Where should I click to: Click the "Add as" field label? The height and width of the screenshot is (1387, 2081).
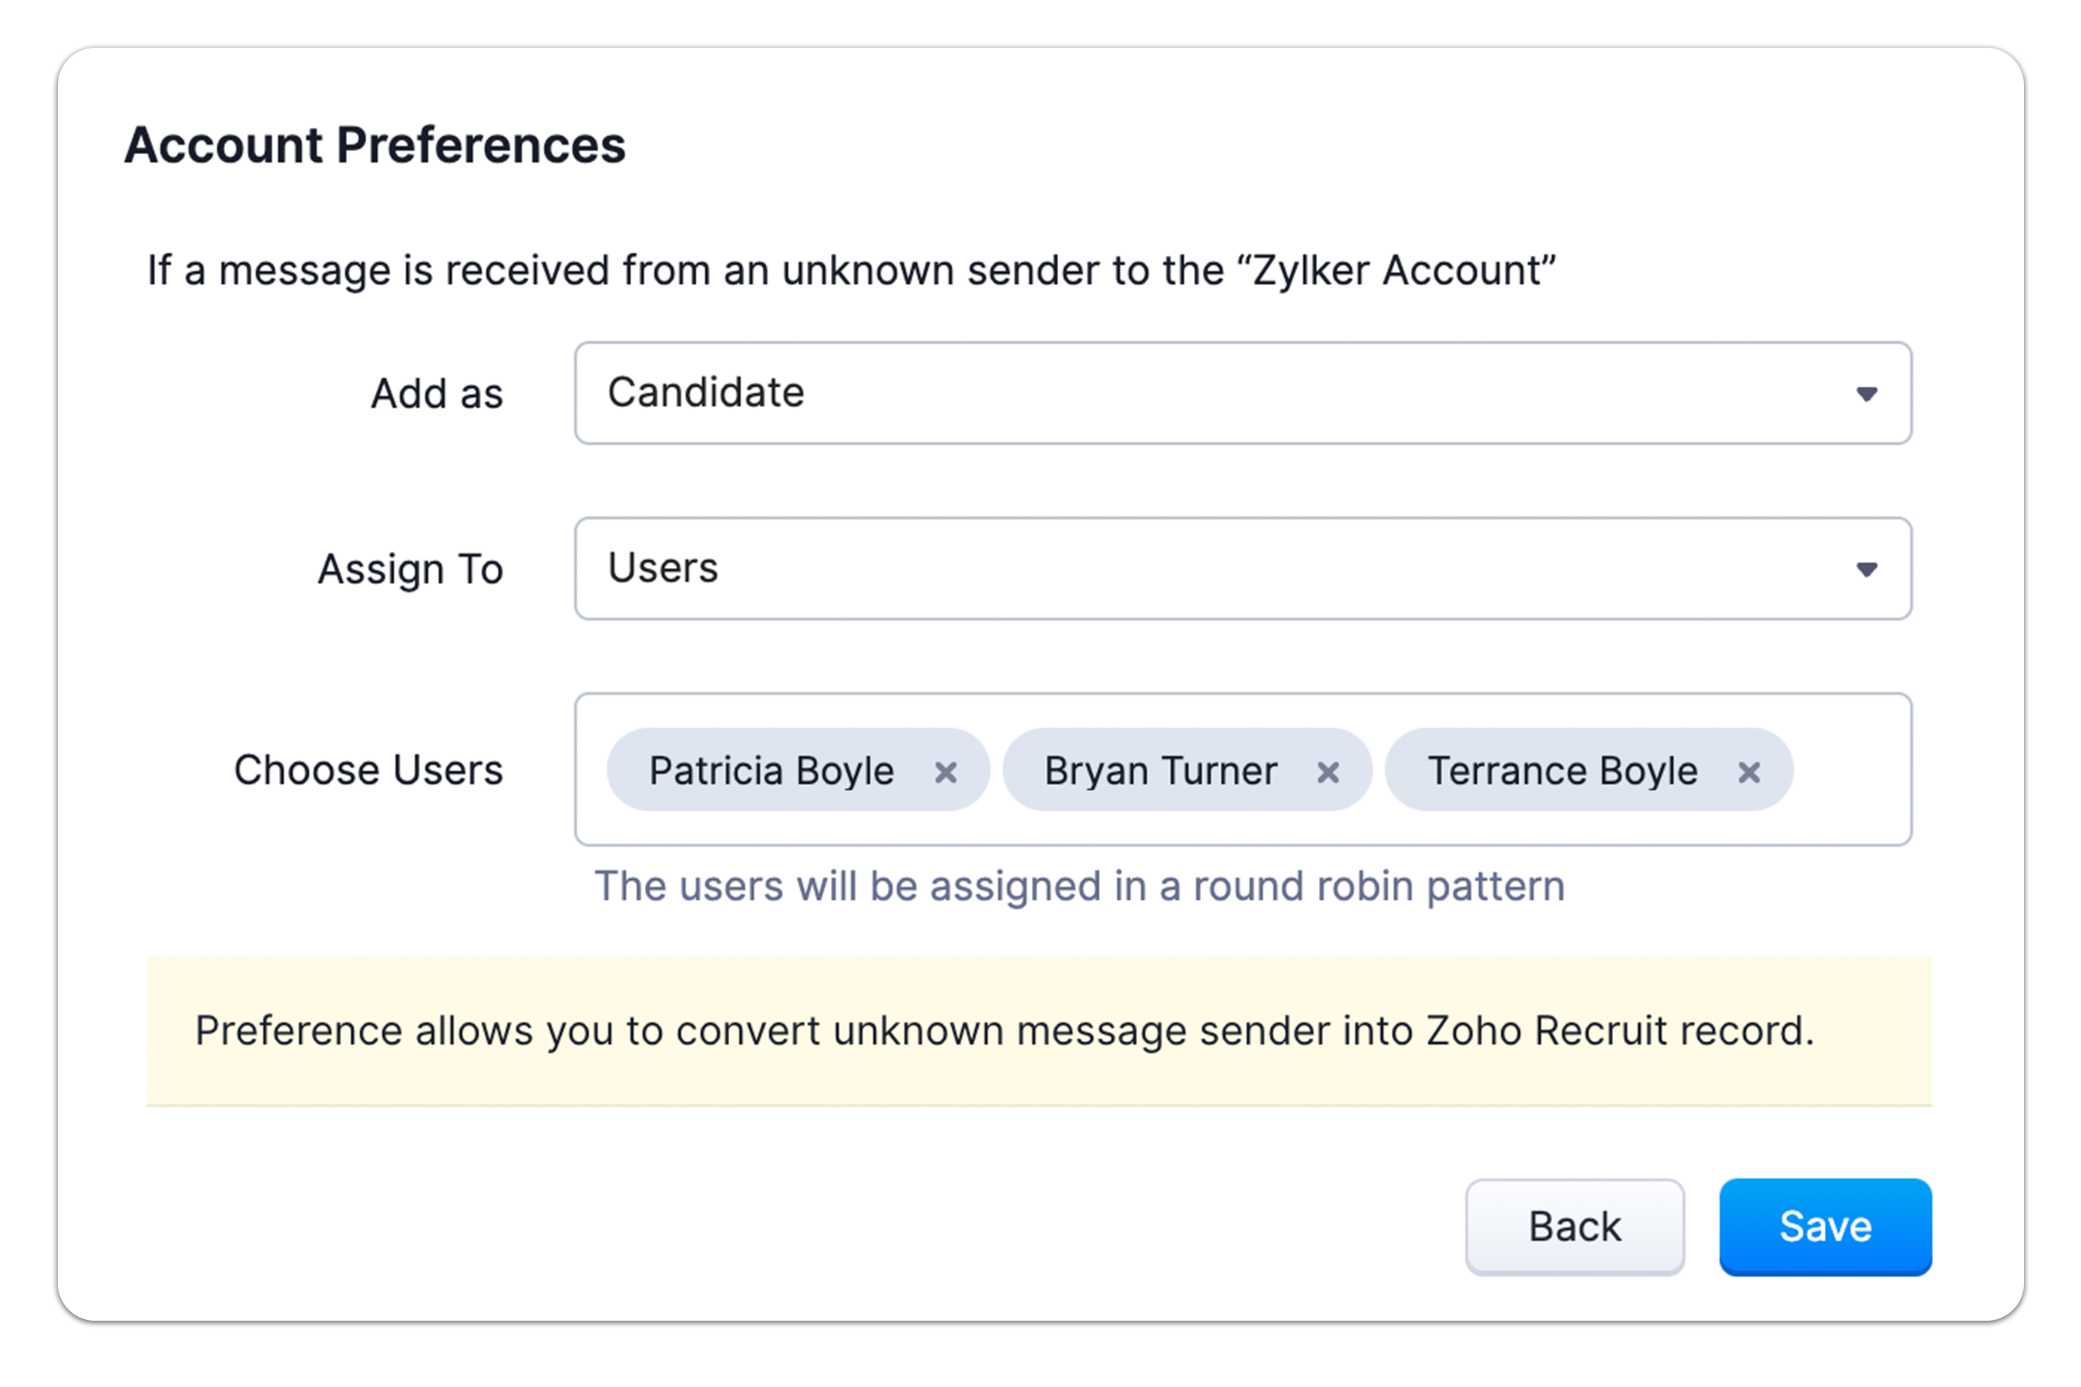[436, 394]
